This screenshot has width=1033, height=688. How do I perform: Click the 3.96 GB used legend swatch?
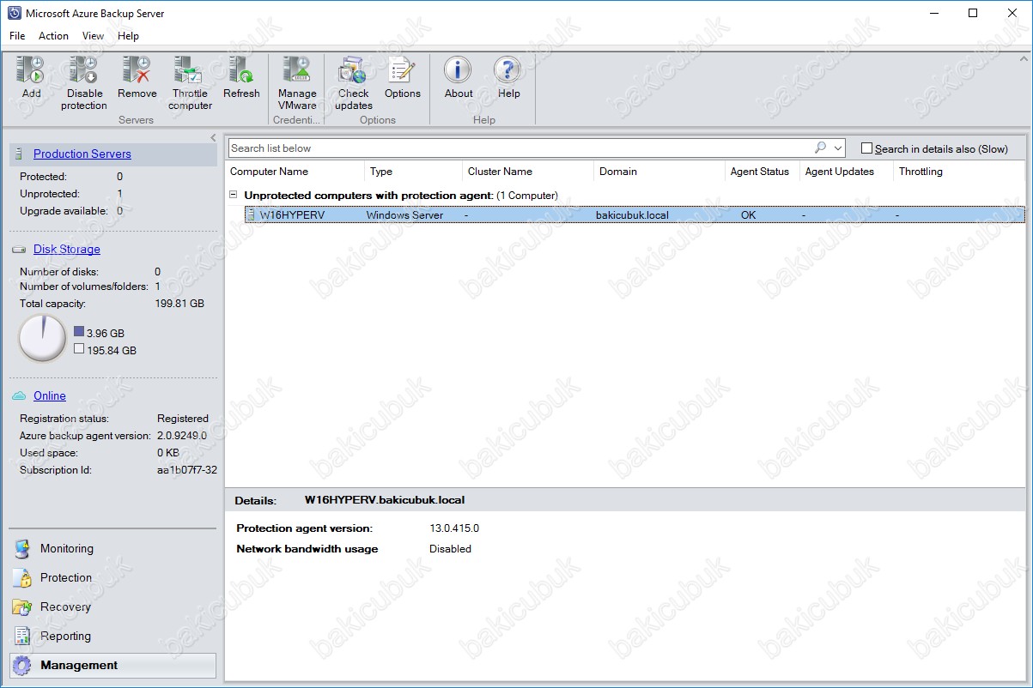coord(79,331)
